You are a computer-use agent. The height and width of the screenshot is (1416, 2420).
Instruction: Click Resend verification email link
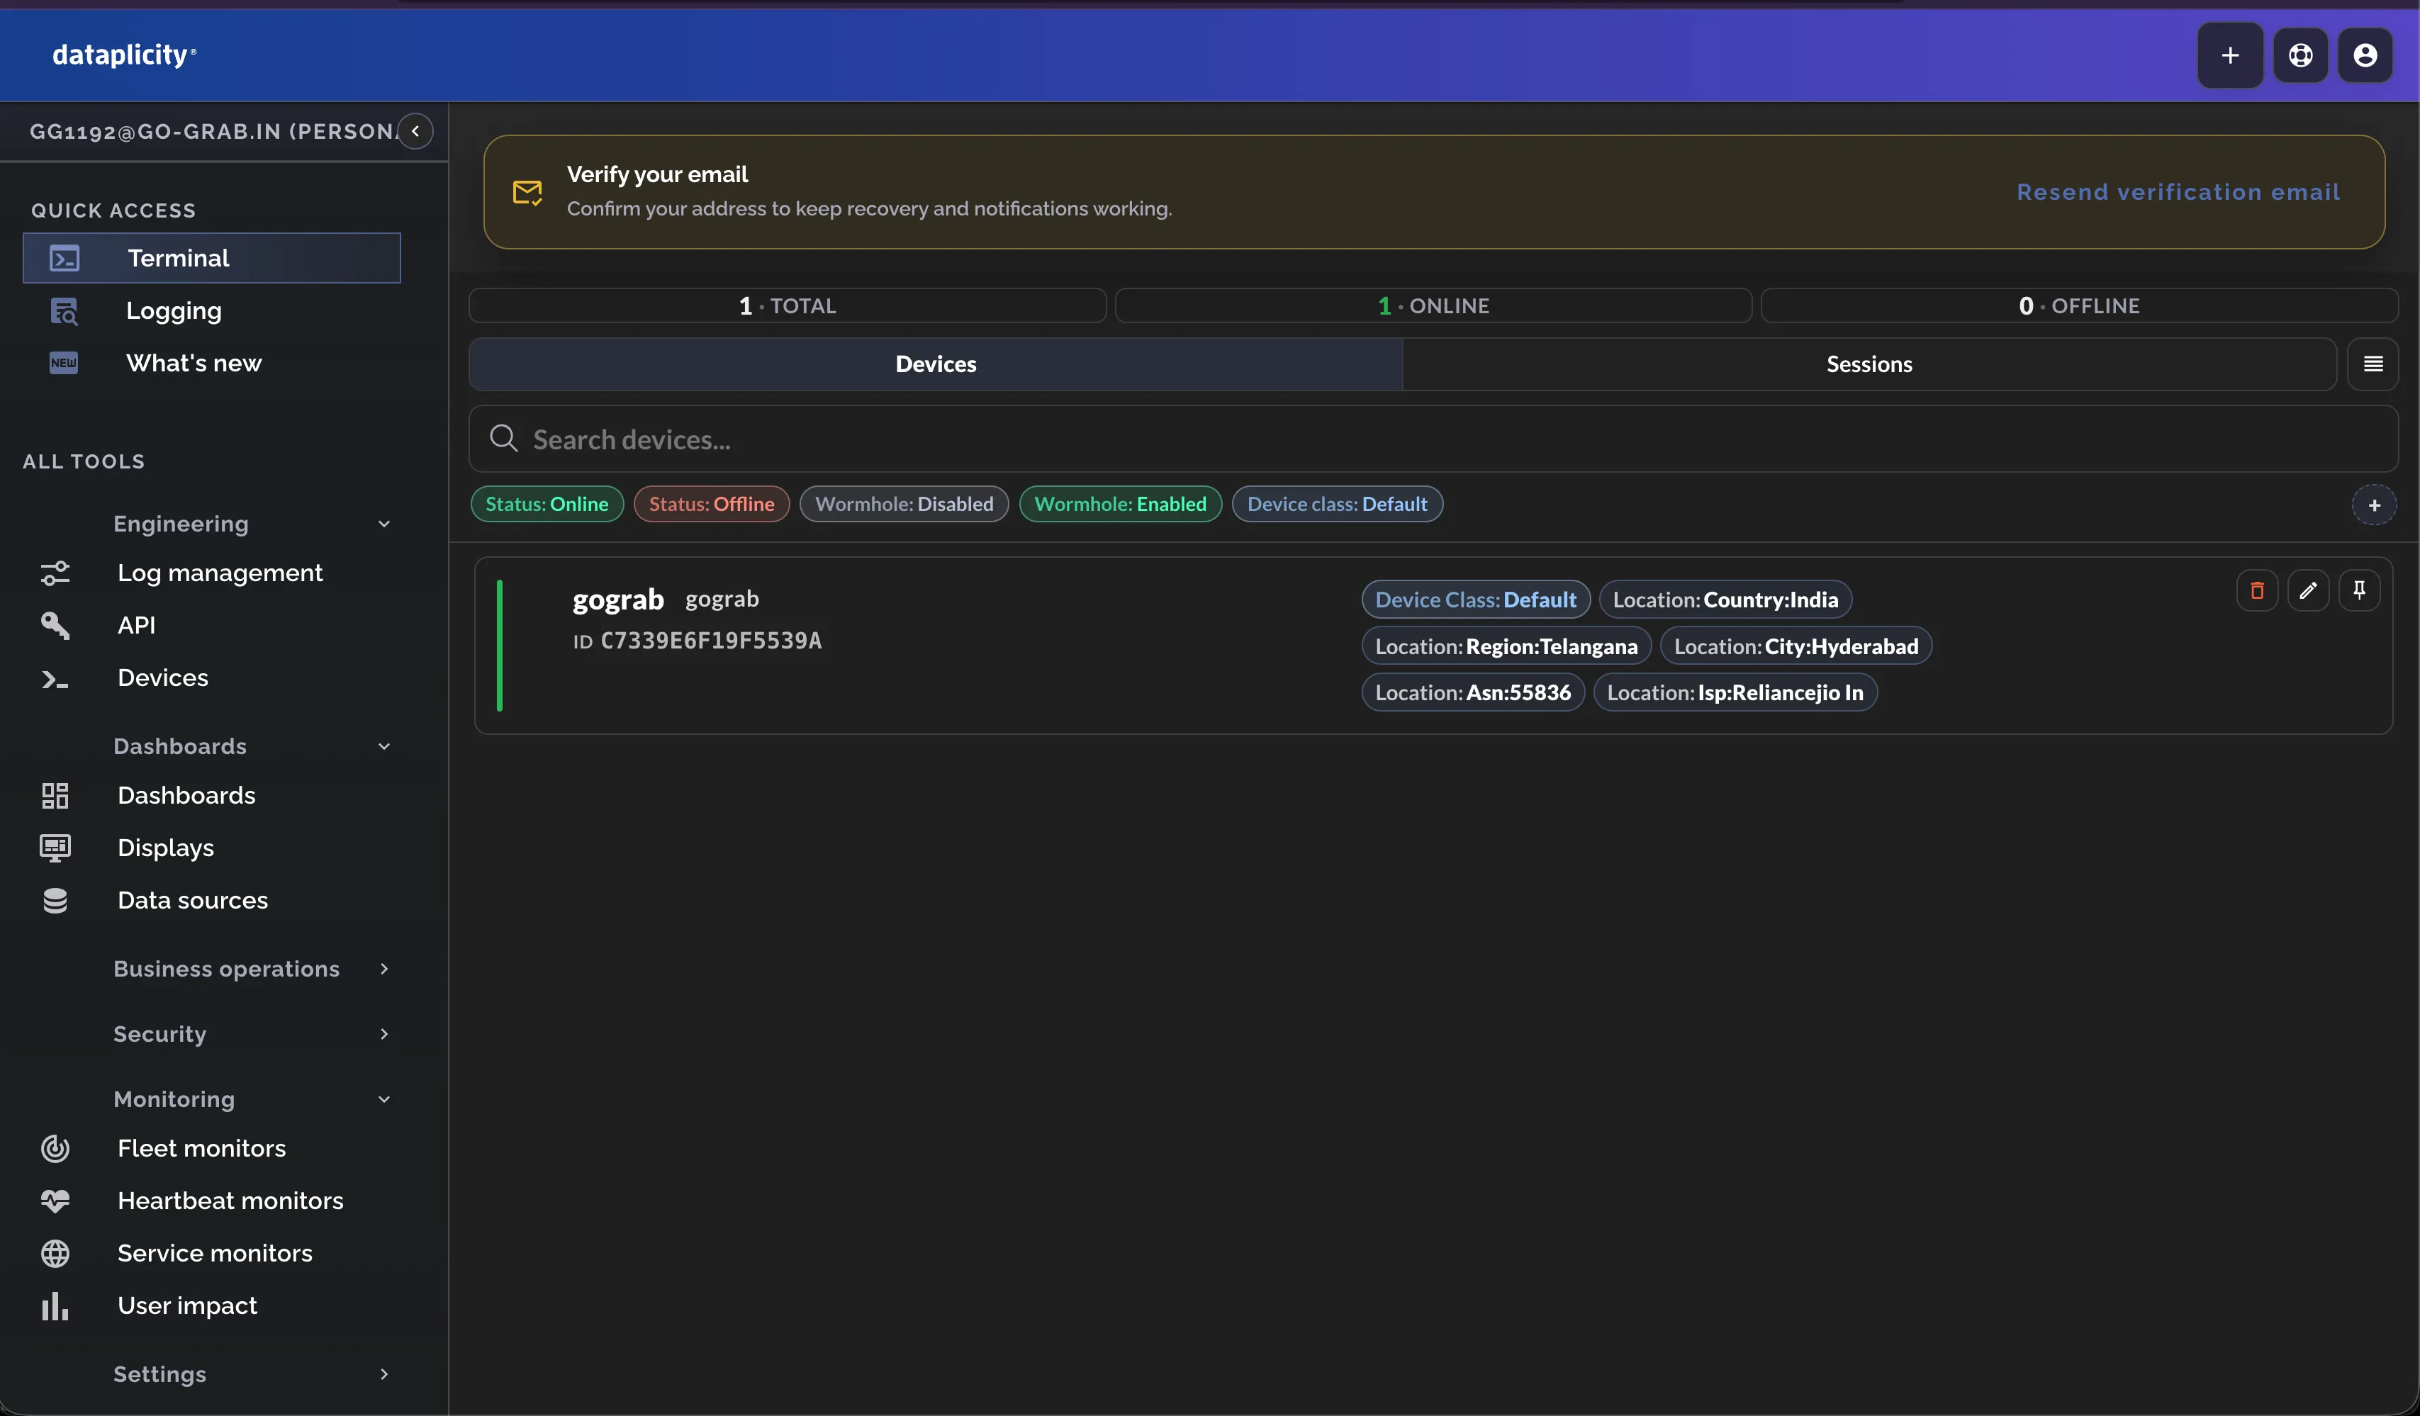coord(2178,192)
